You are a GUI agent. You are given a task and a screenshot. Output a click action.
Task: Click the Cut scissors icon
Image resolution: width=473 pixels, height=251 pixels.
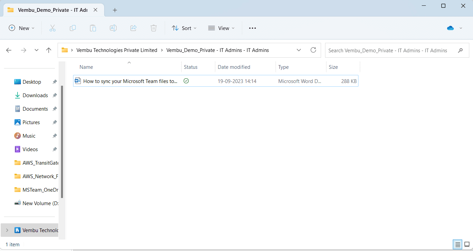pos(52,28)
